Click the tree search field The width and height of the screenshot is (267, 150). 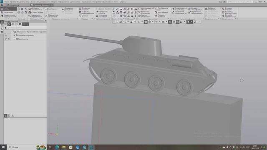(27, 28)
